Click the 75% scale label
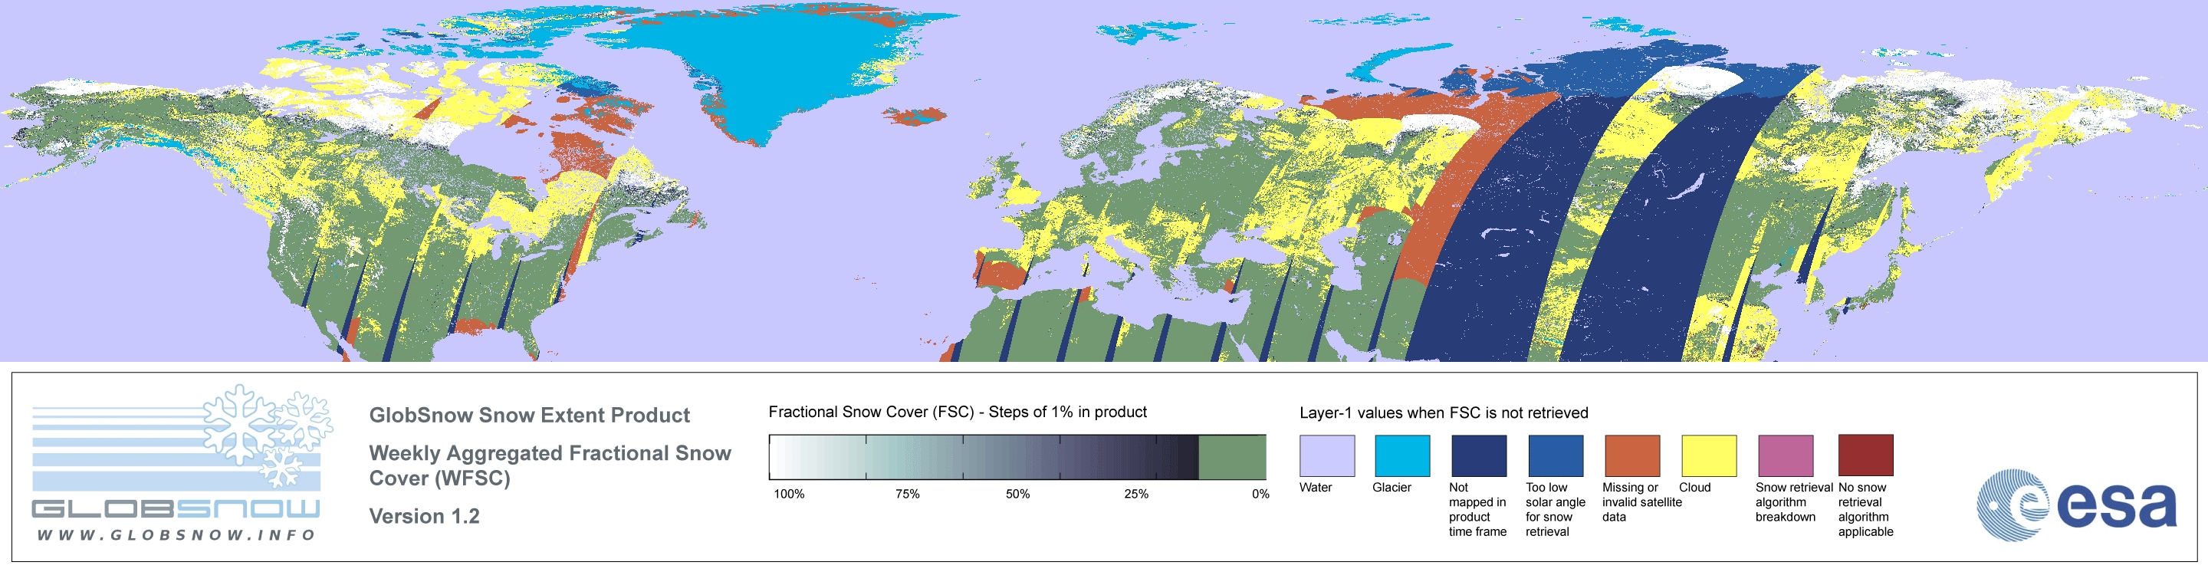 (x=907, y=494)
